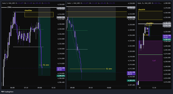Click 4,332.778 price tag in 5-minute chart
Viewport: 173px width, 94px height.
[61, 17]
